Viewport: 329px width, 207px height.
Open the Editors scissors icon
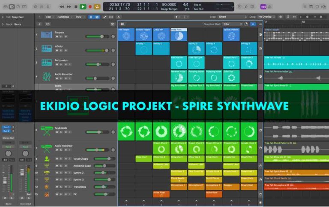pos(48,7)
